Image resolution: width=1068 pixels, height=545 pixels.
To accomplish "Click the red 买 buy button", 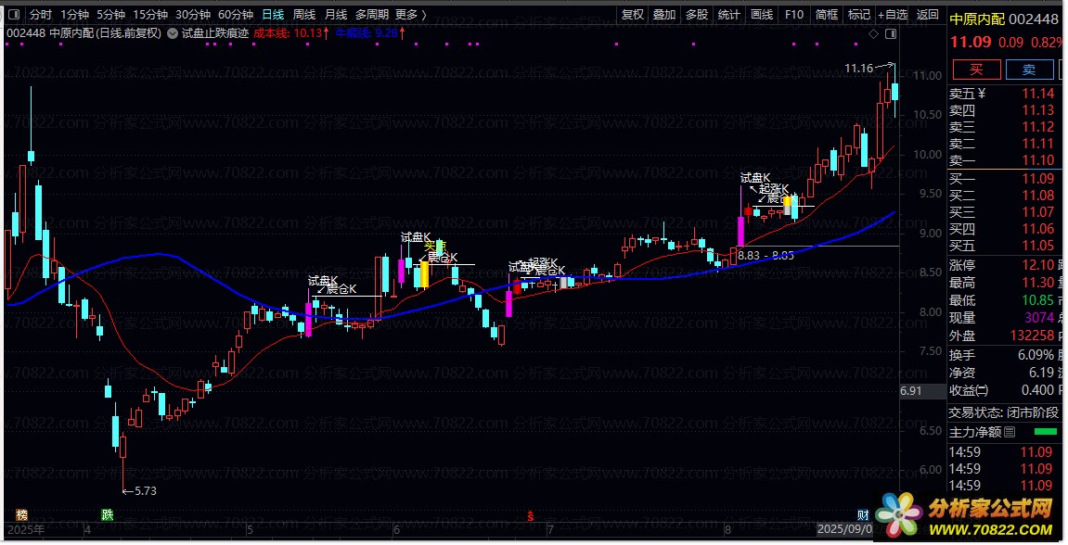I will [x=977, y=70].
